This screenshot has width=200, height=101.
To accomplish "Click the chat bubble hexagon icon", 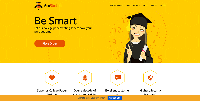I will click(x=118, y=78).
